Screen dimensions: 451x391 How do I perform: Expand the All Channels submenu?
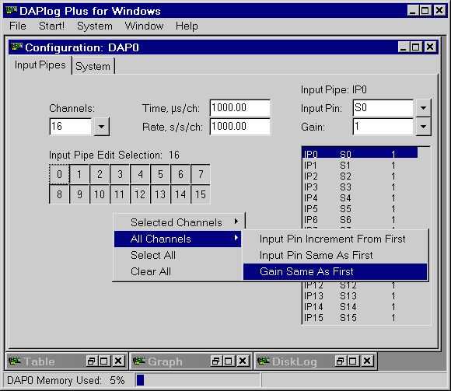point(177,239)
